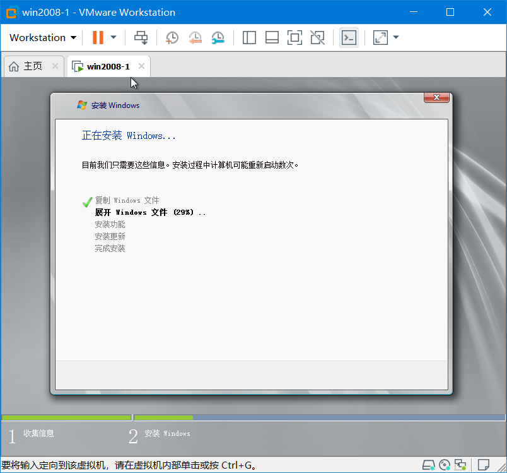Image resolution: width=507 pixels, height=473 pixels.
Task: Close the 安装 Windows setup dialog
Action: (436, 97)
